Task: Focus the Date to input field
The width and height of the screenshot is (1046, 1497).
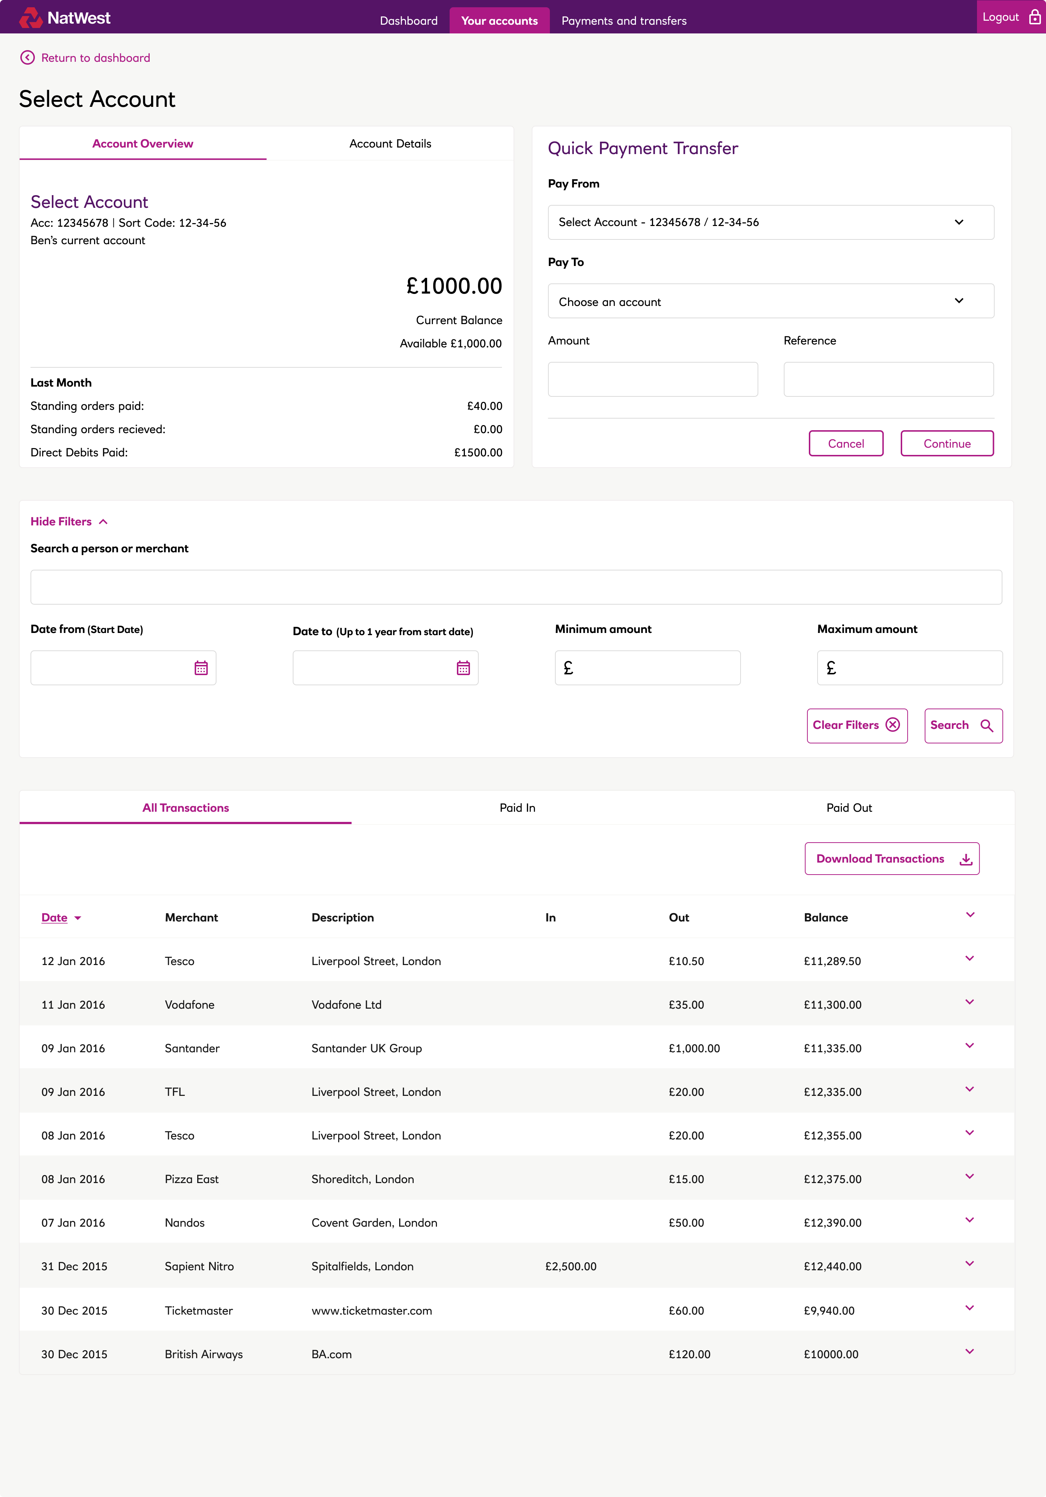Action: (x=385, y=667)
